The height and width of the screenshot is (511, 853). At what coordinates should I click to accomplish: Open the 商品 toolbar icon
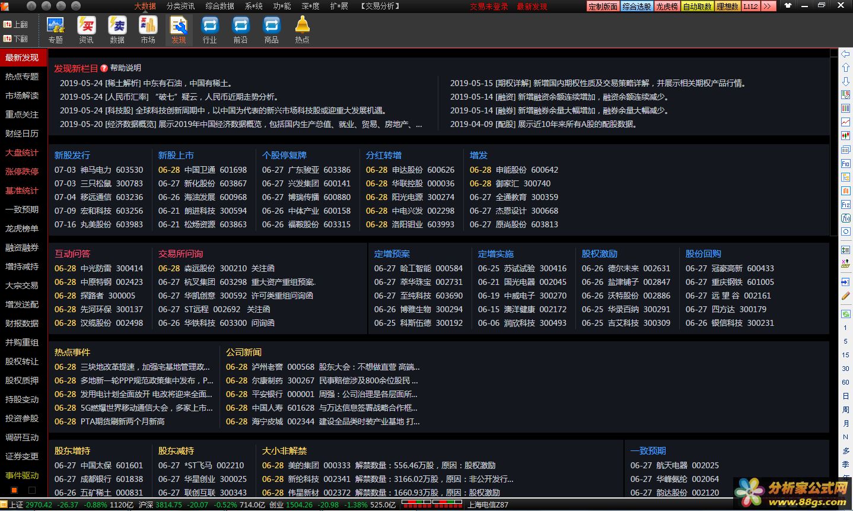coord(272,30)
